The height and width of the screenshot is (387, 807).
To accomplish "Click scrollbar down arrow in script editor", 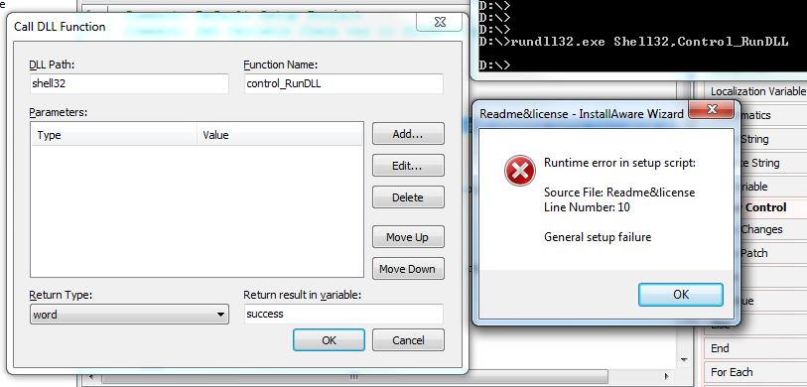I will (x=684, y=360).
